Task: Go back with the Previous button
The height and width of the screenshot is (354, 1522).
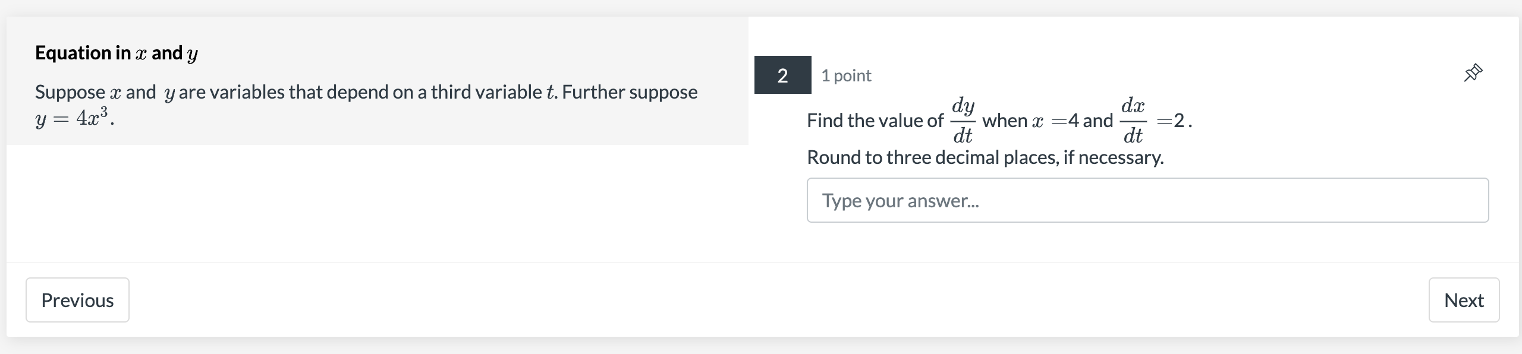Action: [77, 300]
